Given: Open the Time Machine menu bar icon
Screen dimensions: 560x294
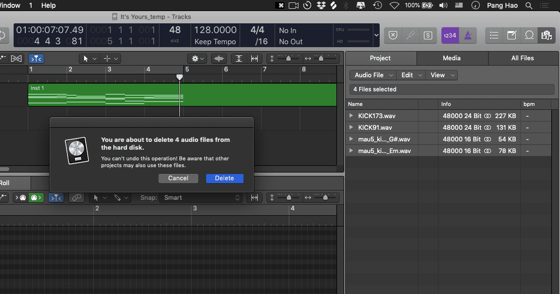Looking at the screenshot, I should pyautogui.click(x=378, y=5).
